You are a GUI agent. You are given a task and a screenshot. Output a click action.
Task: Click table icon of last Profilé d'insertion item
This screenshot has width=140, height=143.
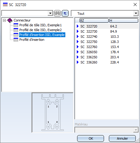[16, 40]
